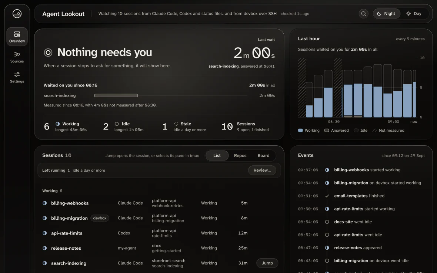This screenshot has width=437, height=273.
Task: Click the checked 1s ago status text
Action: tap(295, 14)
